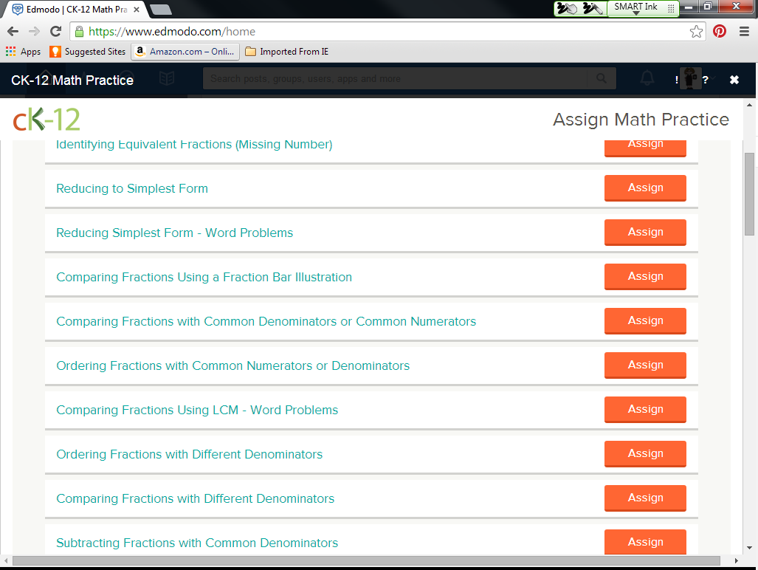Screen dimensions: 758x570
Task: Click the browser forward arrow
Action: coord(34,32)
